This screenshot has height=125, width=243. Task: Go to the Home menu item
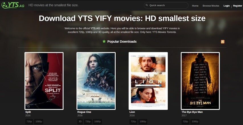(195, 6)
